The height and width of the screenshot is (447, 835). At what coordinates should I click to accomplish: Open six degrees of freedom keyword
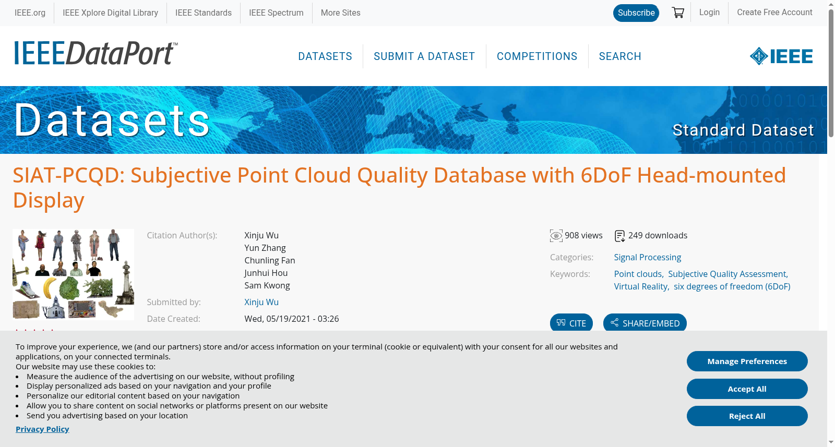coord(732,286)
